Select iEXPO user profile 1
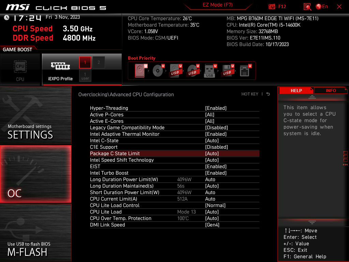This screenshot has width=349, height=262. (85, 76)
